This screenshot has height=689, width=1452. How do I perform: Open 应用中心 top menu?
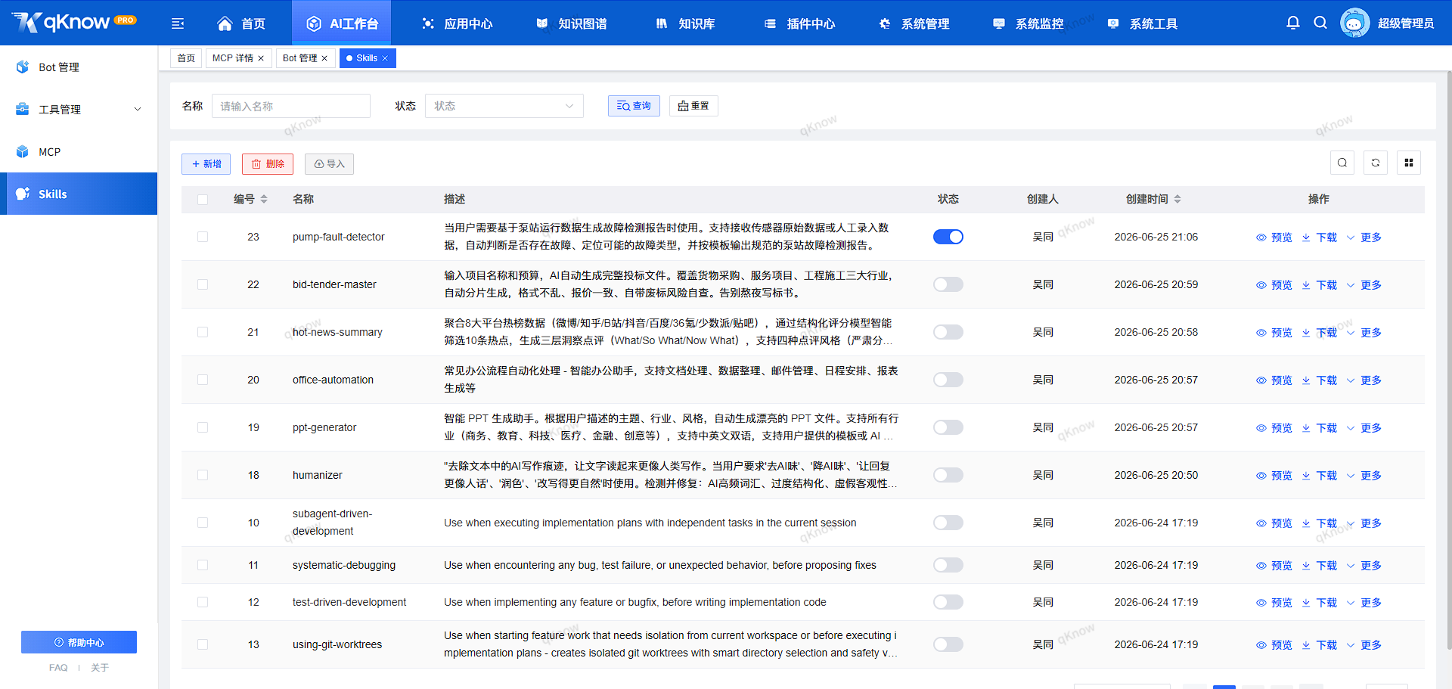(x=457, y=23)
